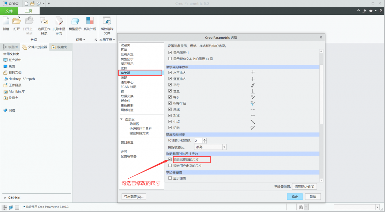The width and height of the screenshot is (385, 212).
Task: Toggle 锁定已修改的尺寸 checkbox
Action: (170, 159)
